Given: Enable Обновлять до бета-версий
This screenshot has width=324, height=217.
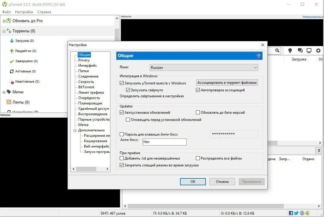Looking at the screenshot, I should tap(198, 113).
